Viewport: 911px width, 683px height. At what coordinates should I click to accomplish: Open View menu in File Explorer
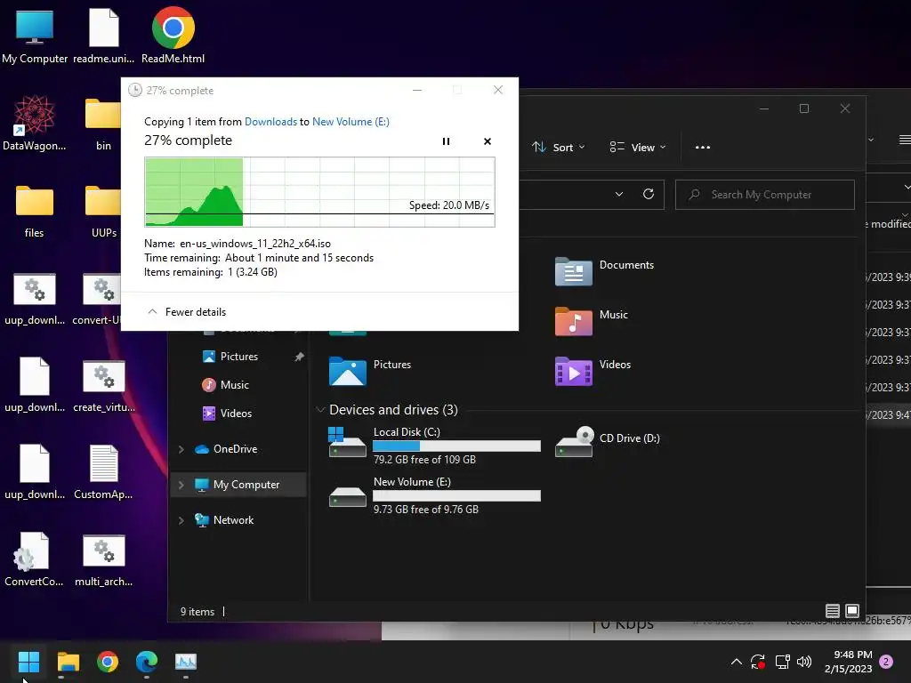[637, 148]
